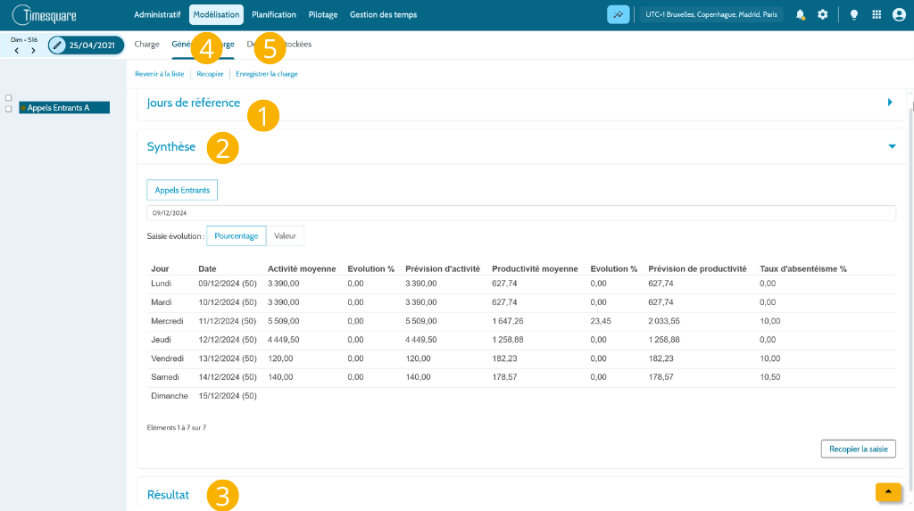Click the Synthèse section title
914x511 pixels.
click(x=171, y=147)
